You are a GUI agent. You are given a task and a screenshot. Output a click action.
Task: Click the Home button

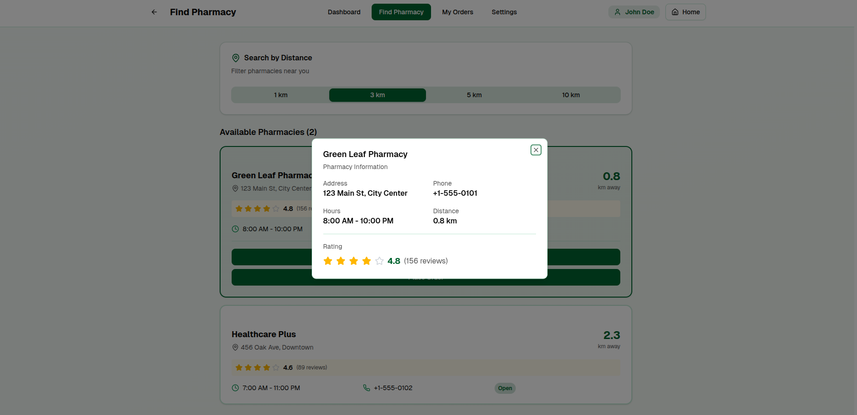[685, 12]
